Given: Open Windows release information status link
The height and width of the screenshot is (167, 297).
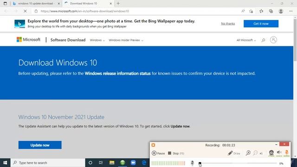Looking at the screenshot, I should [x=117, y=73].
